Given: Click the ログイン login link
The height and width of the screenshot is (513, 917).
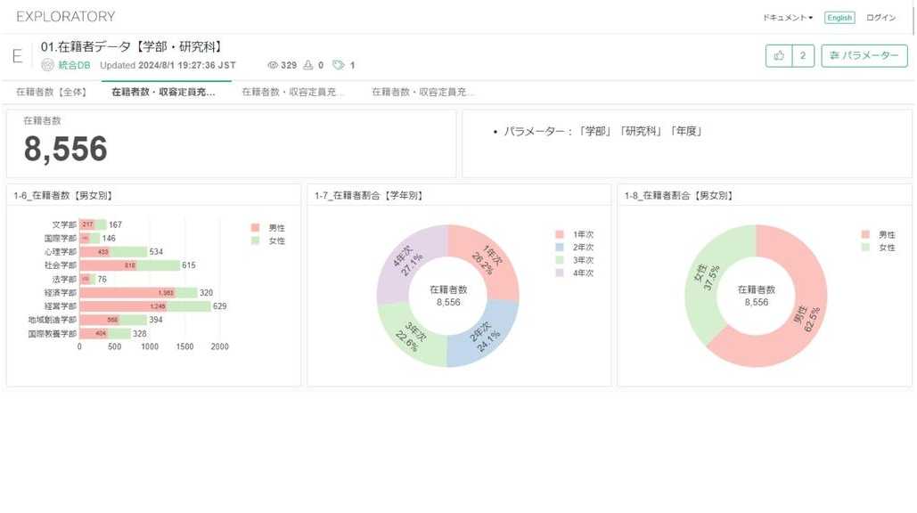Looking at the screenshot, I should (x=880, y=18).
